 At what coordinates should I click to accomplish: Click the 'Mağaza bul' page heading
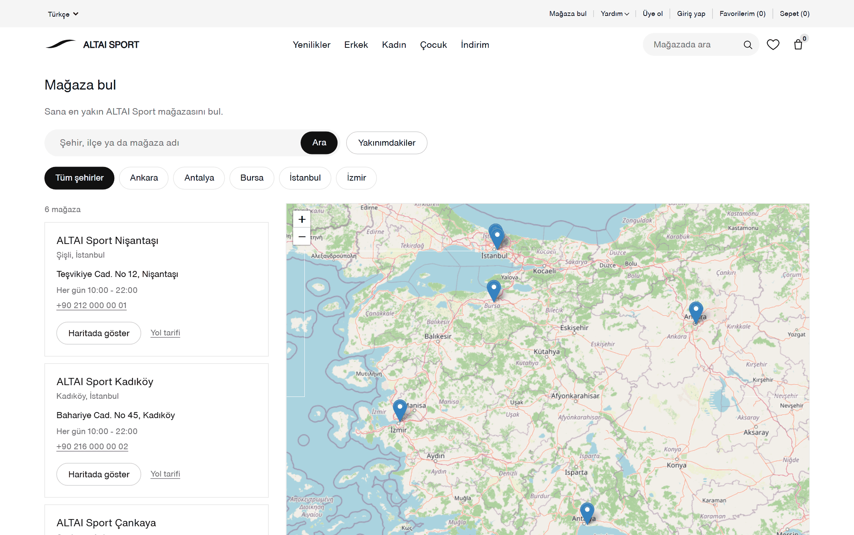pos(80,85)
